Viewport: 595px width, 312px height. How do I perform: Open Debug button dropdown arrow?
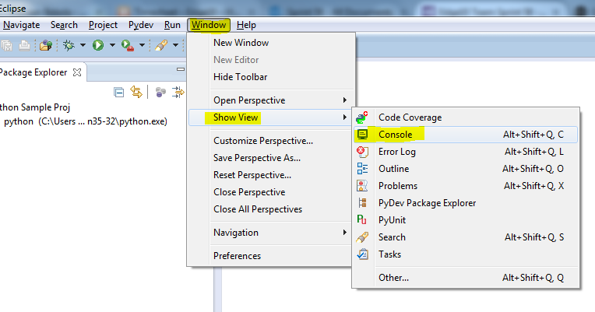(x=83, y=45)
